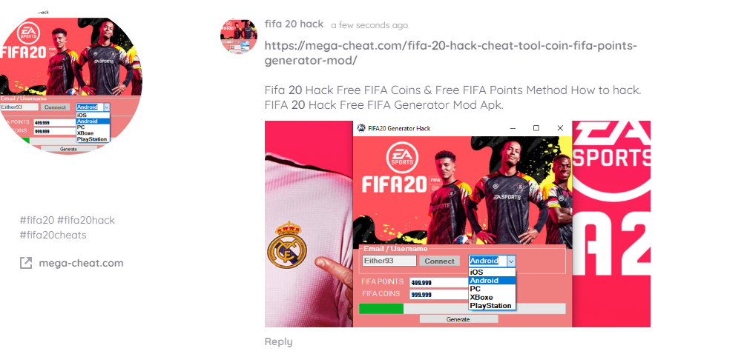This screenshot has width=744, height=354.
Task: Open the mega-cheat.com fifa-20-hack URL link
Action: (x=451, y=53)
